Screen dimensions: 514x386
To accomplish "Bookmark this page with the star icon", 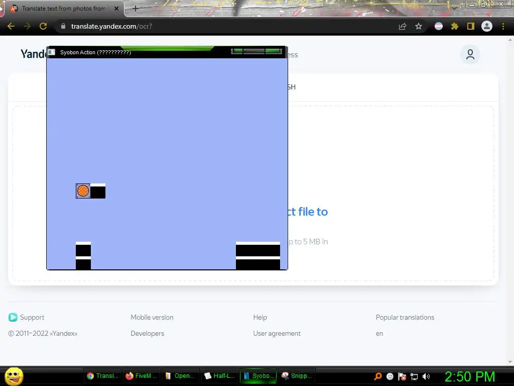I will (419, 26).
